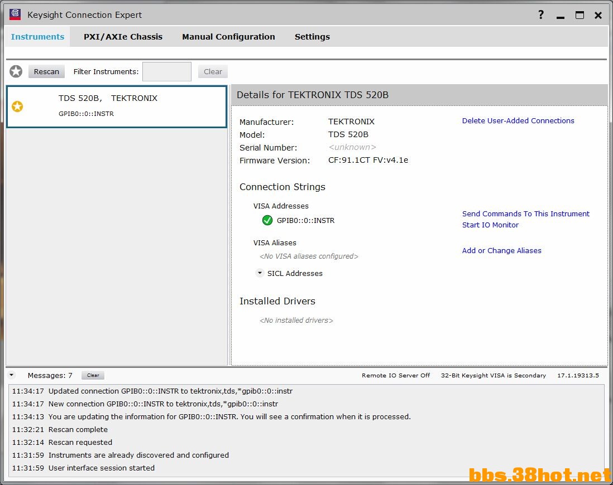Screen dimensions: 613x485
Task: Click the No VISA aliases configured placeholder
Action: (309, 256)
